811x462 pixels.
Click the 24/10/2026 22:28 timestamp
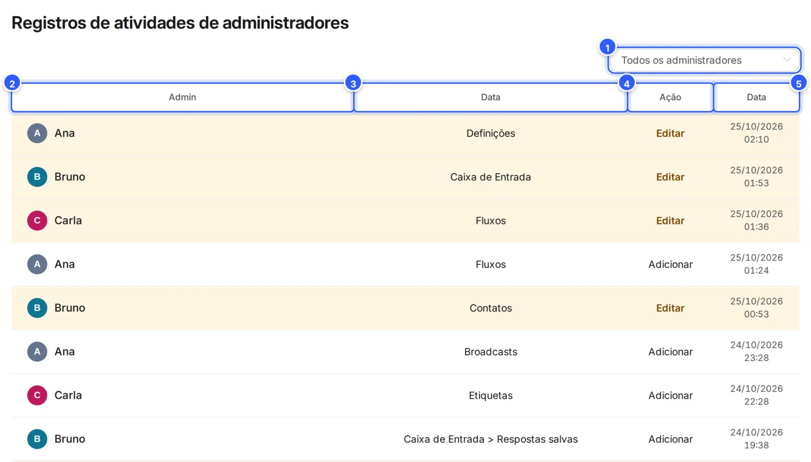(756, 395)
